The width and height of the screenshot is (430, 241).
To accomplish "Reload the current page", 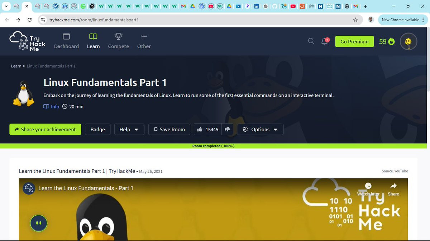I will click(30, 20).
